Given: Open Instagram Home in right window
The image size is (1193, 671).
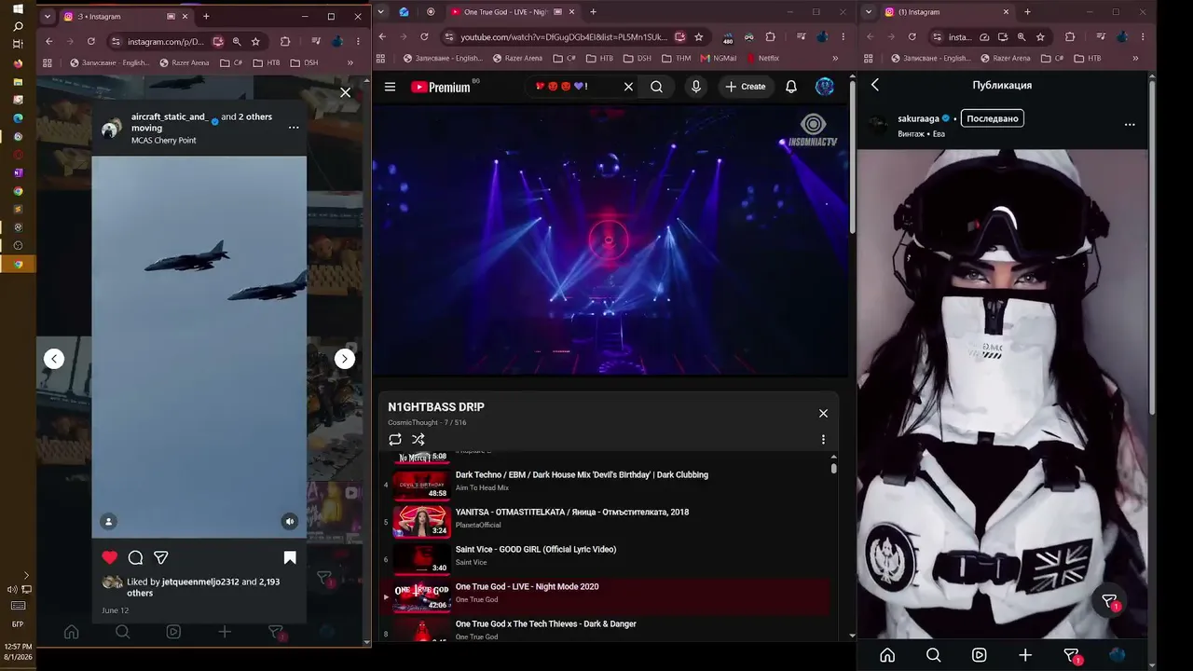Looking at the screenshot, I should (x=887, y=655).
